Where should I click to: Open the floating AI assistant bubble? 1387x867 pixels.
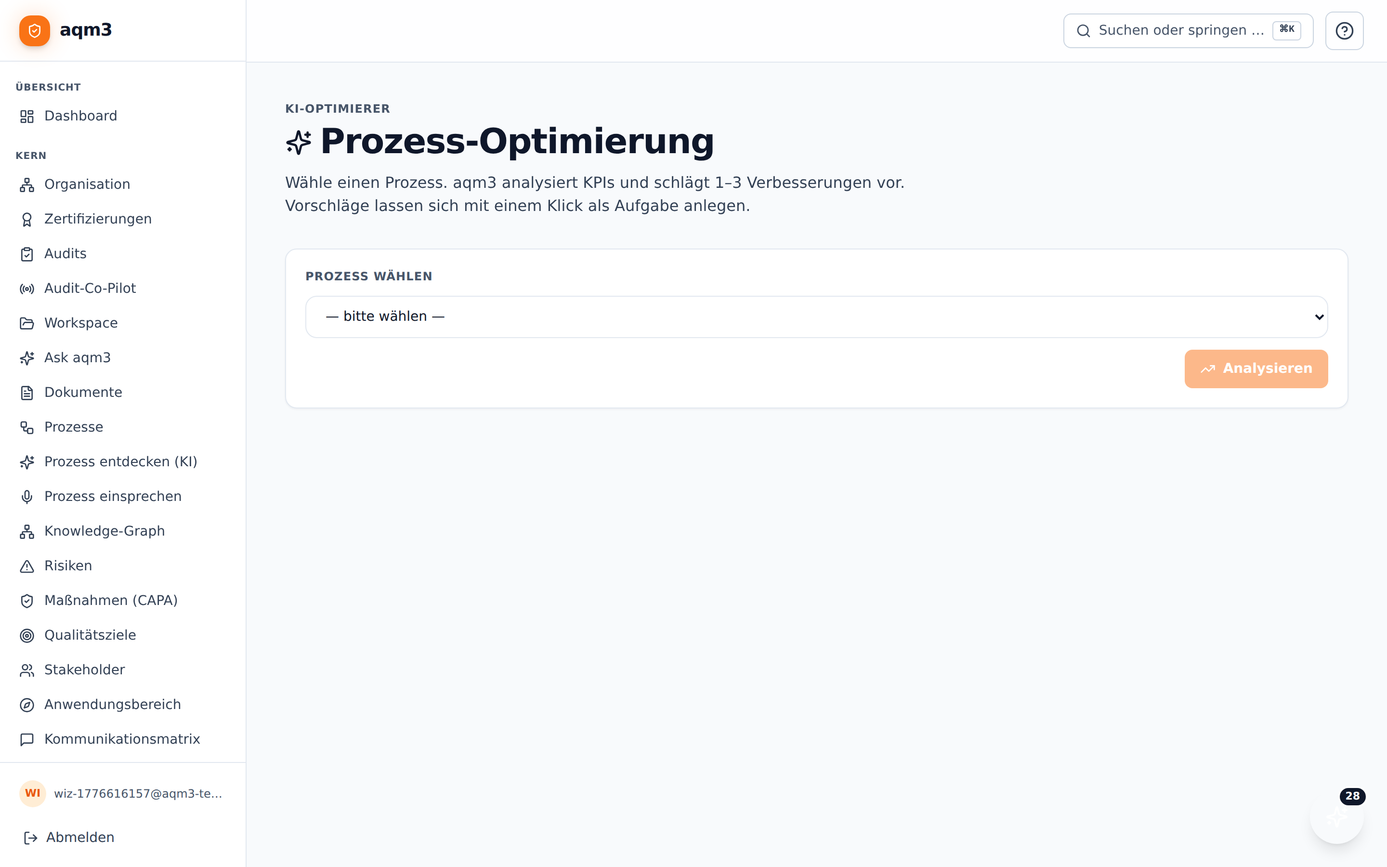point(1336,816)
